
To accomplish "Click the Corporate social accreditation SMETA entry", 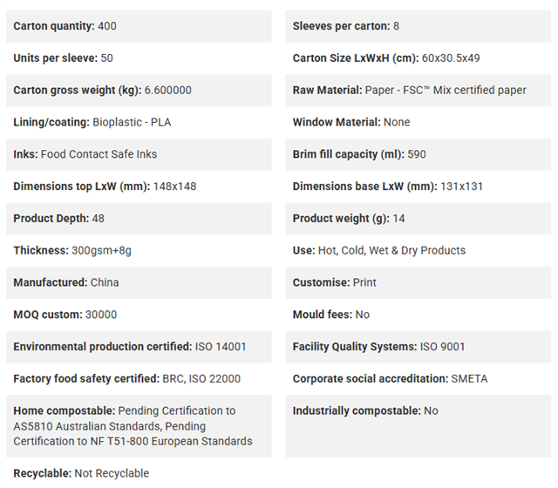I will pyautogui.click(x=390, y=379).
